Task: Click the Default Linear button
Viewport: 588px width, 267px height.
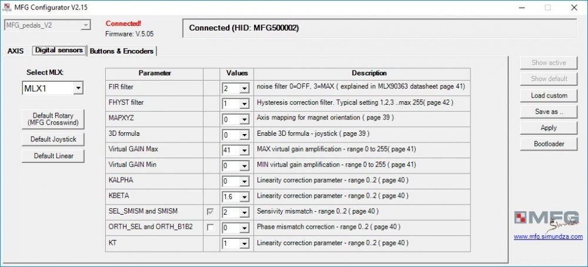Action: (53, 156)
